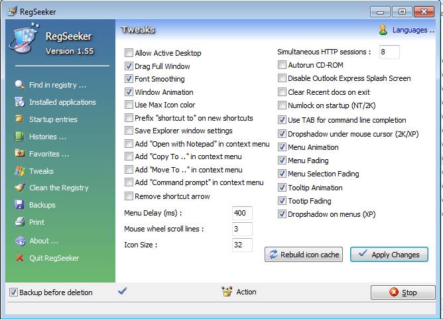443x319 pixels.
Task: Enable Clear Recent docs on exit
Action: coord(282,92)
